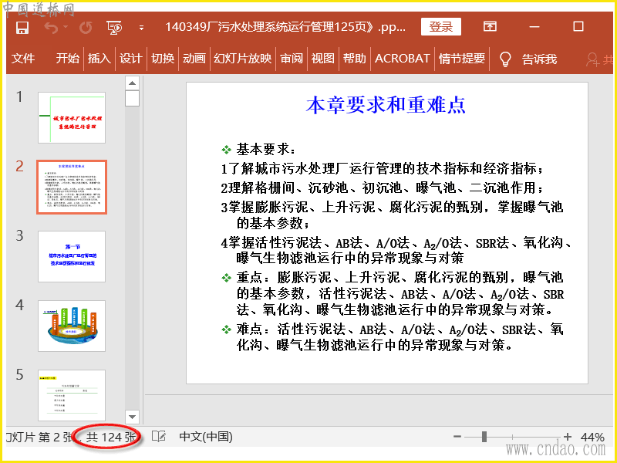The height and width of the screenshot is (463, 617).
Task: Open Customize Quick Access Toolbar dropdown
Action: [141, 28]
